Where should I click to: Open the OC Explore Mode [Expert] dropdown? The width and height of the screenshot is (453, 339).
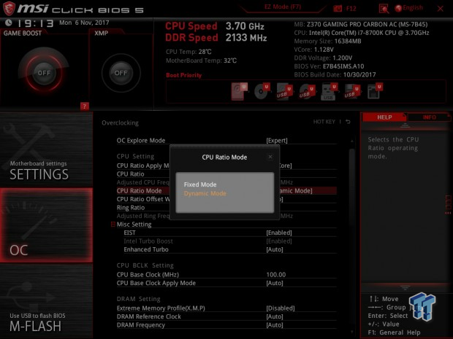277,141
